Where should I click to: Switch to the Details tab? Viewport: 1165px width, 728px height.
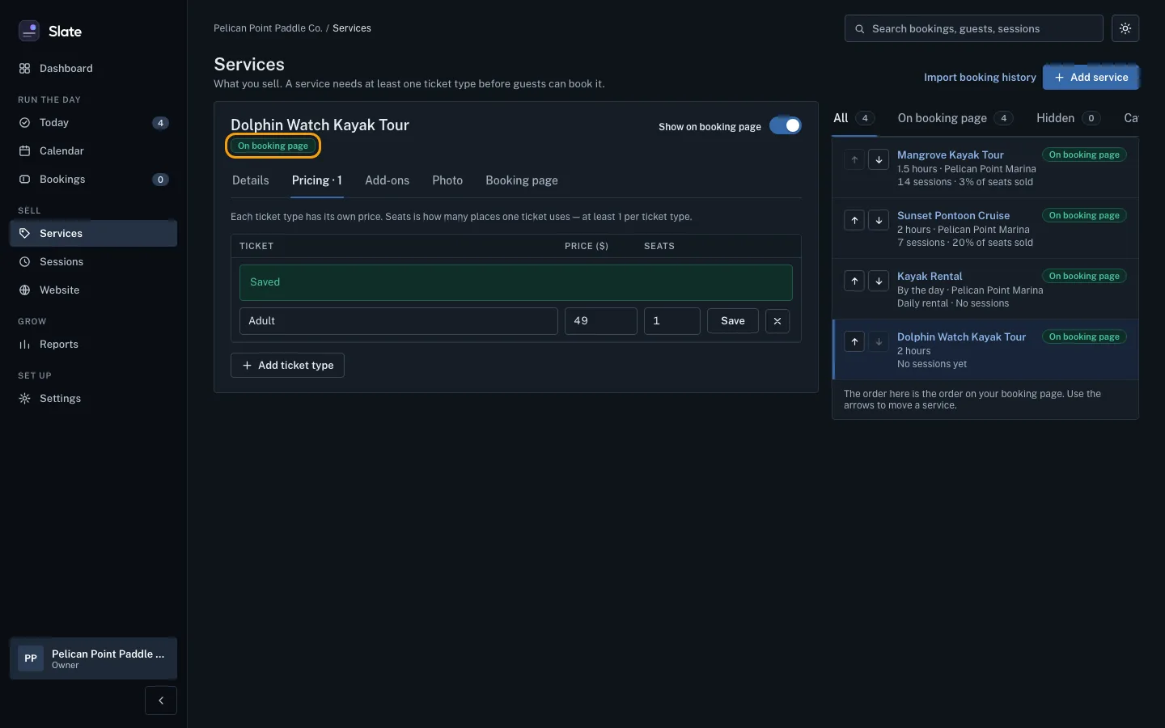point(251,180)
